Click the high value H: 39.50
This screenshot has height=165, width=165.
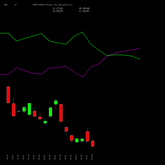tap(84, 9)
